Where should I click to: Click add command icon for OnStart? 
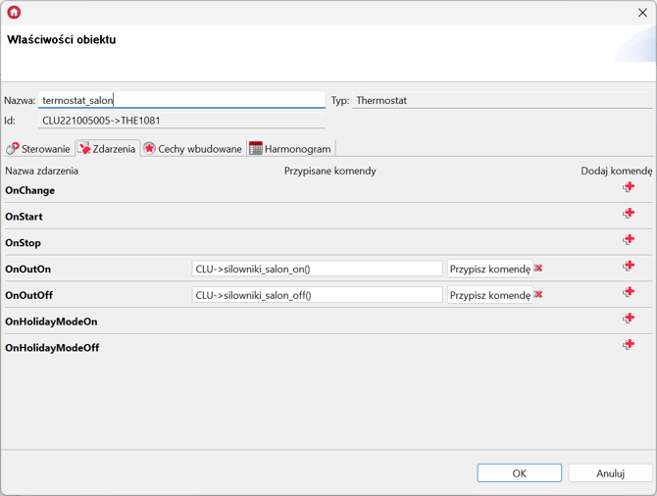click(x=629, y=214)
